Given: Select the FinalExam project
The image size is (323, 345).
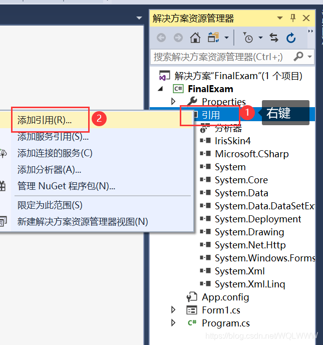Looking at the screenshot, I should [210, 89].
